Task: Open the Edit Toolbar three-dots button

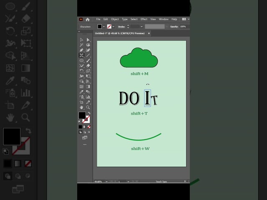Action: (85, 145)
